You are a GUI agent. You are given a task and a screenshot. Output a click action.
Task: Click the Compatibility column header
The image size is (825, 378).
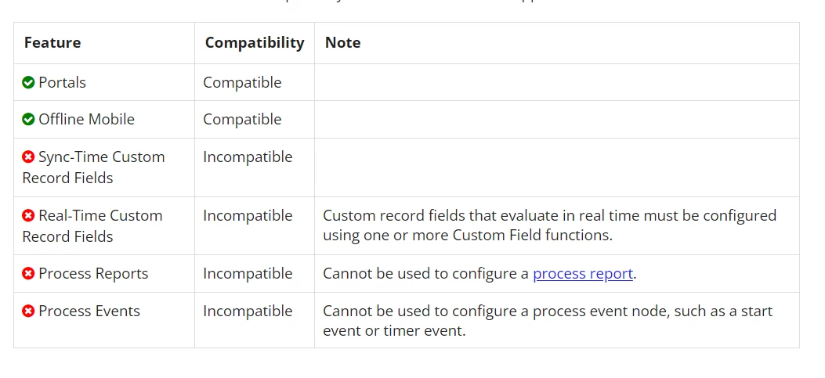(255, 43)
